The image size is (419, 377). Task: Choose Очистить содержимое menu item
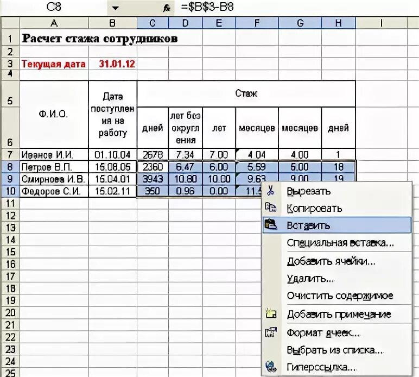(x=337, y=296)
